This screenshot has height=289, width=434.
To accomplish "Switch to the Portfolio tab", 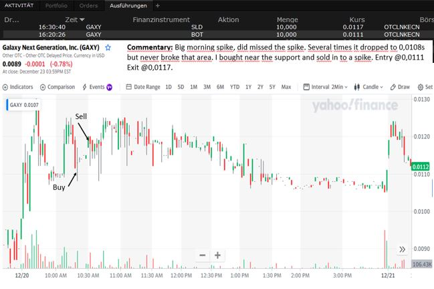I will (56, 5).
